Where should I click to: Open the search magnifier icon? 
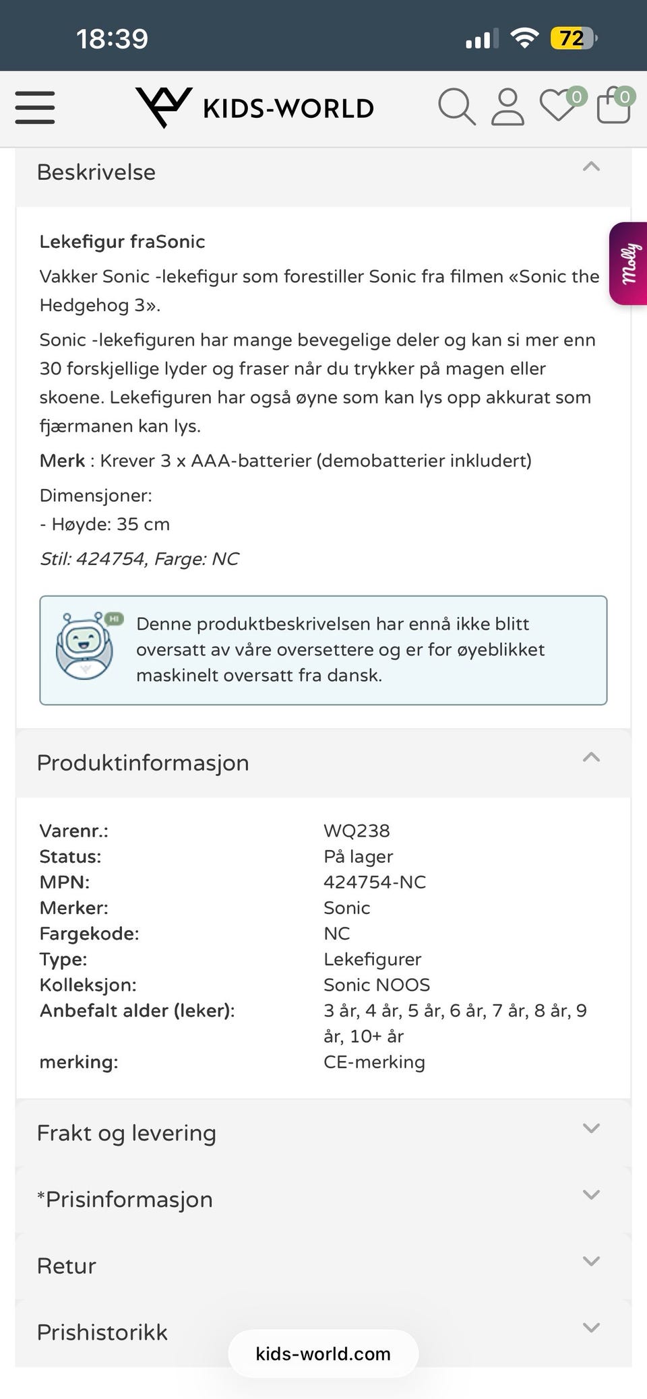(457, 107)
